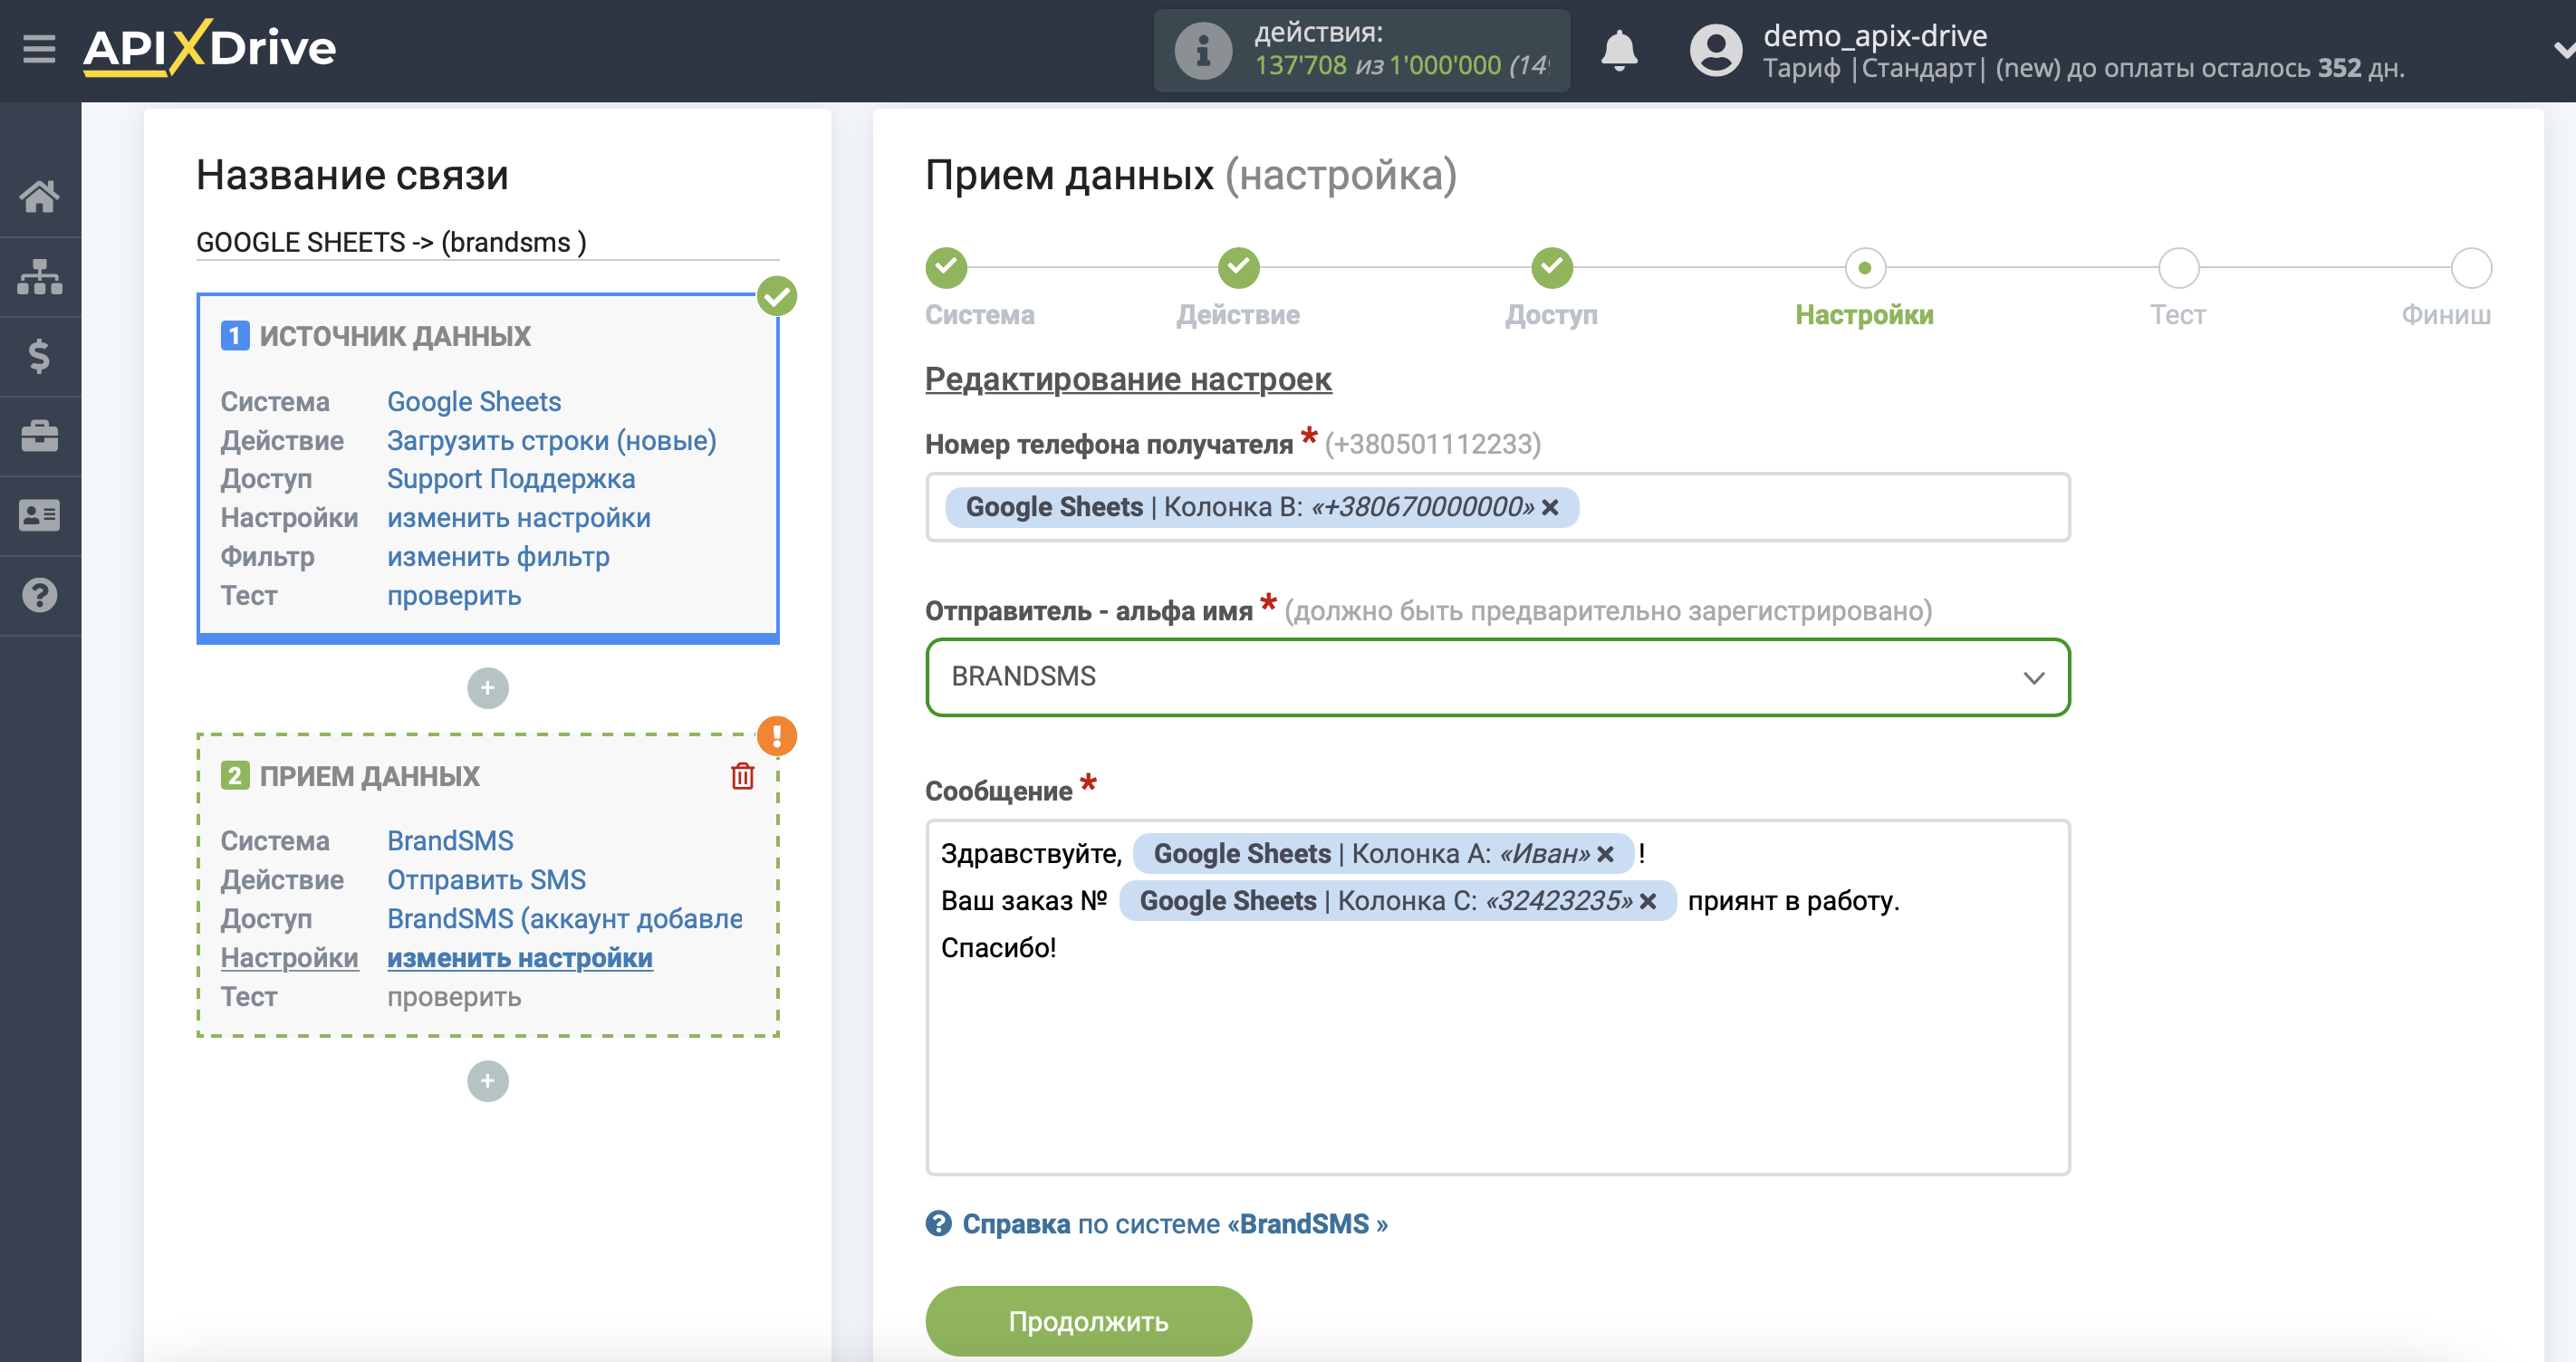Go to Система step
The height and width of the screenshot is (1362, 2576).
(x=946, y=268)
